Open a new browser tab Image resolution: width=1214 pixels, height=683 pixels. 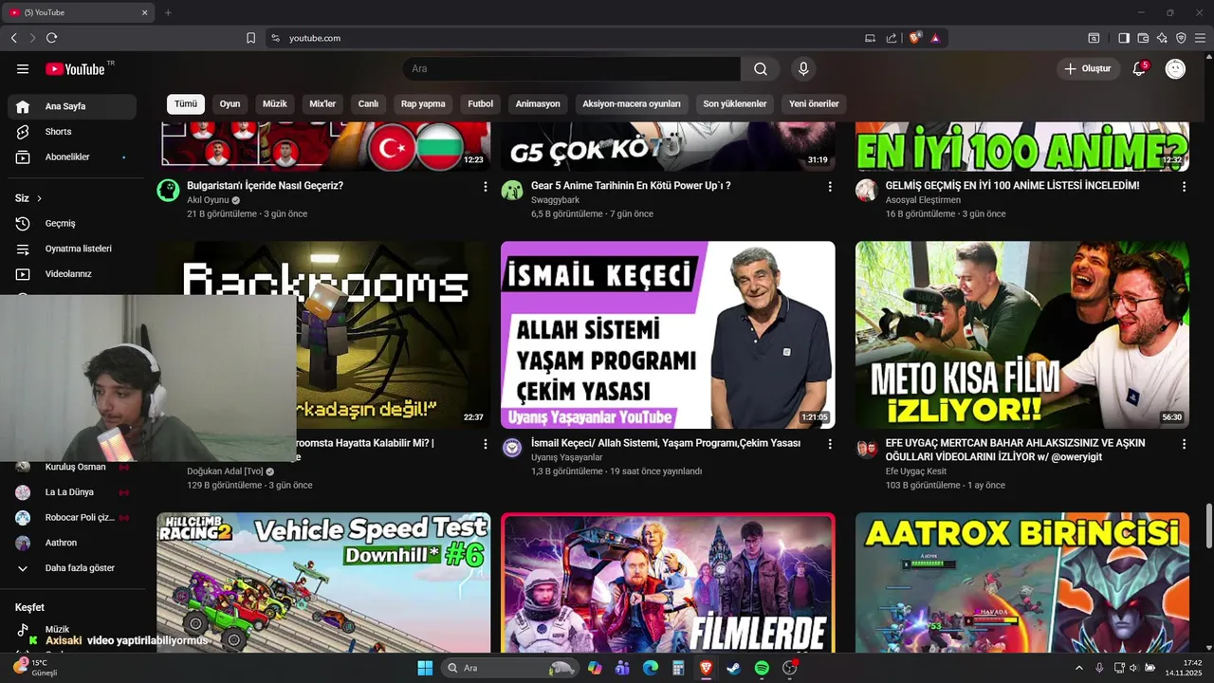click(x=168, y=12)
